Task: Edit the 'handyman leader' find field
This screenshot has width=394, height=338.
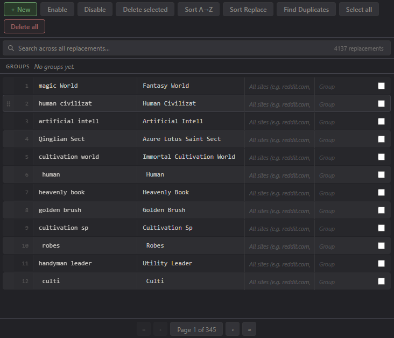Action: [x=85, y=263]
